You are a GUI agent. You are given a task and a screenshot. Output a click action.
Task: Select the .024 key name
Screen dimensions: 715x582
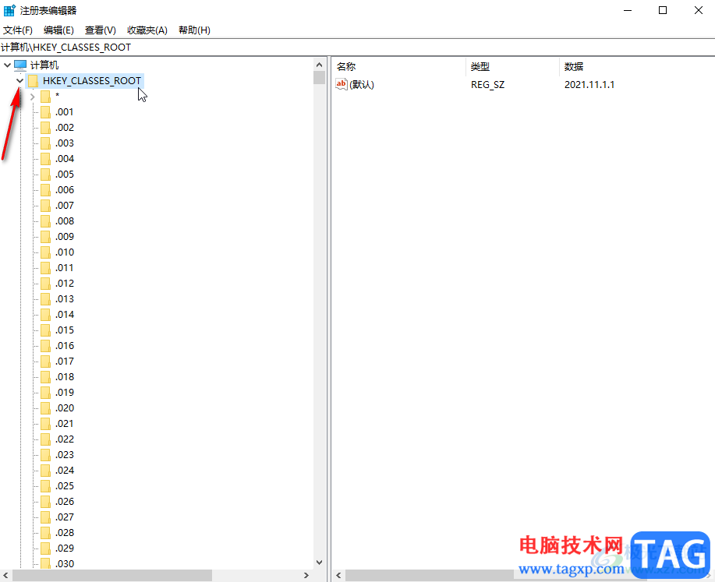click(x=65, y=470)
